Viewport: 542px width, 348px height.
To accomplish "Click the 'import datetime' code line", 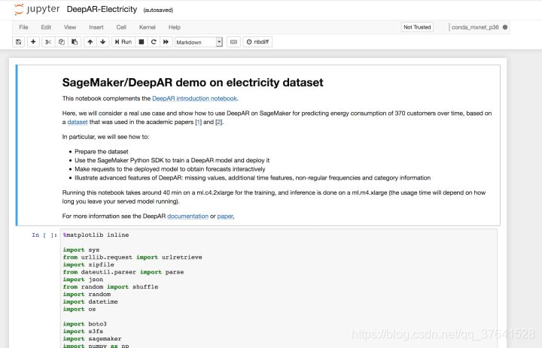I will (90, 301).
